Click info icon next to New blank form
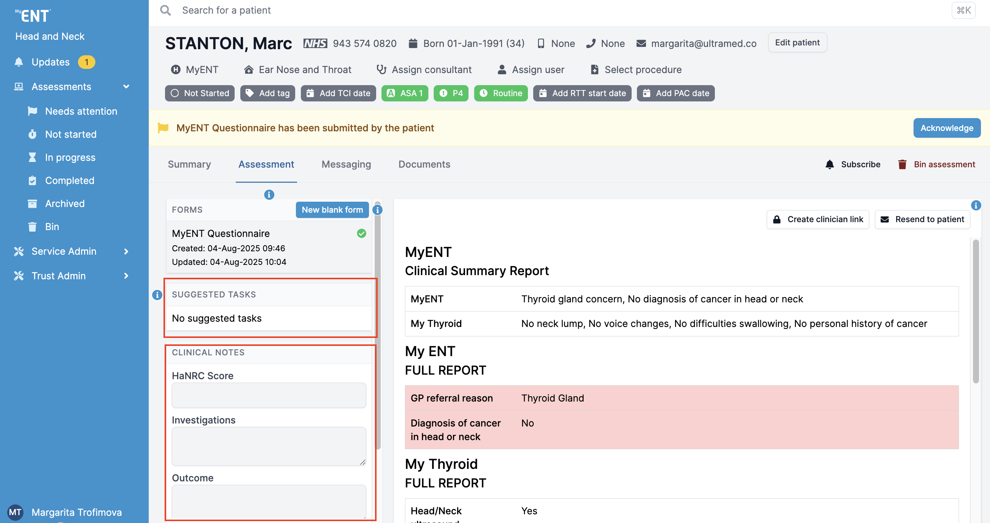The height and width of the screenshot is (523, 990). point(377,210)
